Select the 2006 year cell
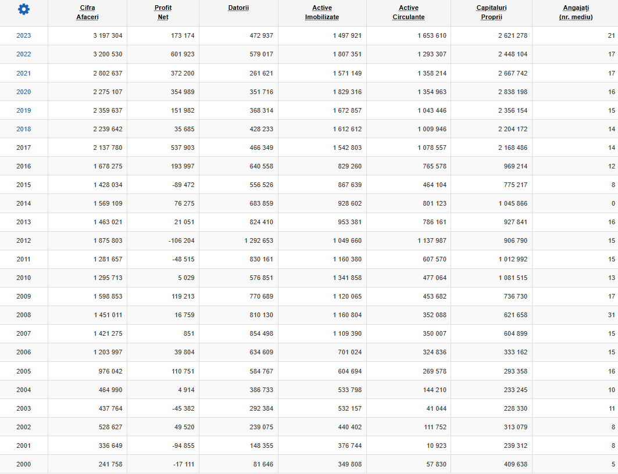Screen dimensions: 618x474 point(24,353)
